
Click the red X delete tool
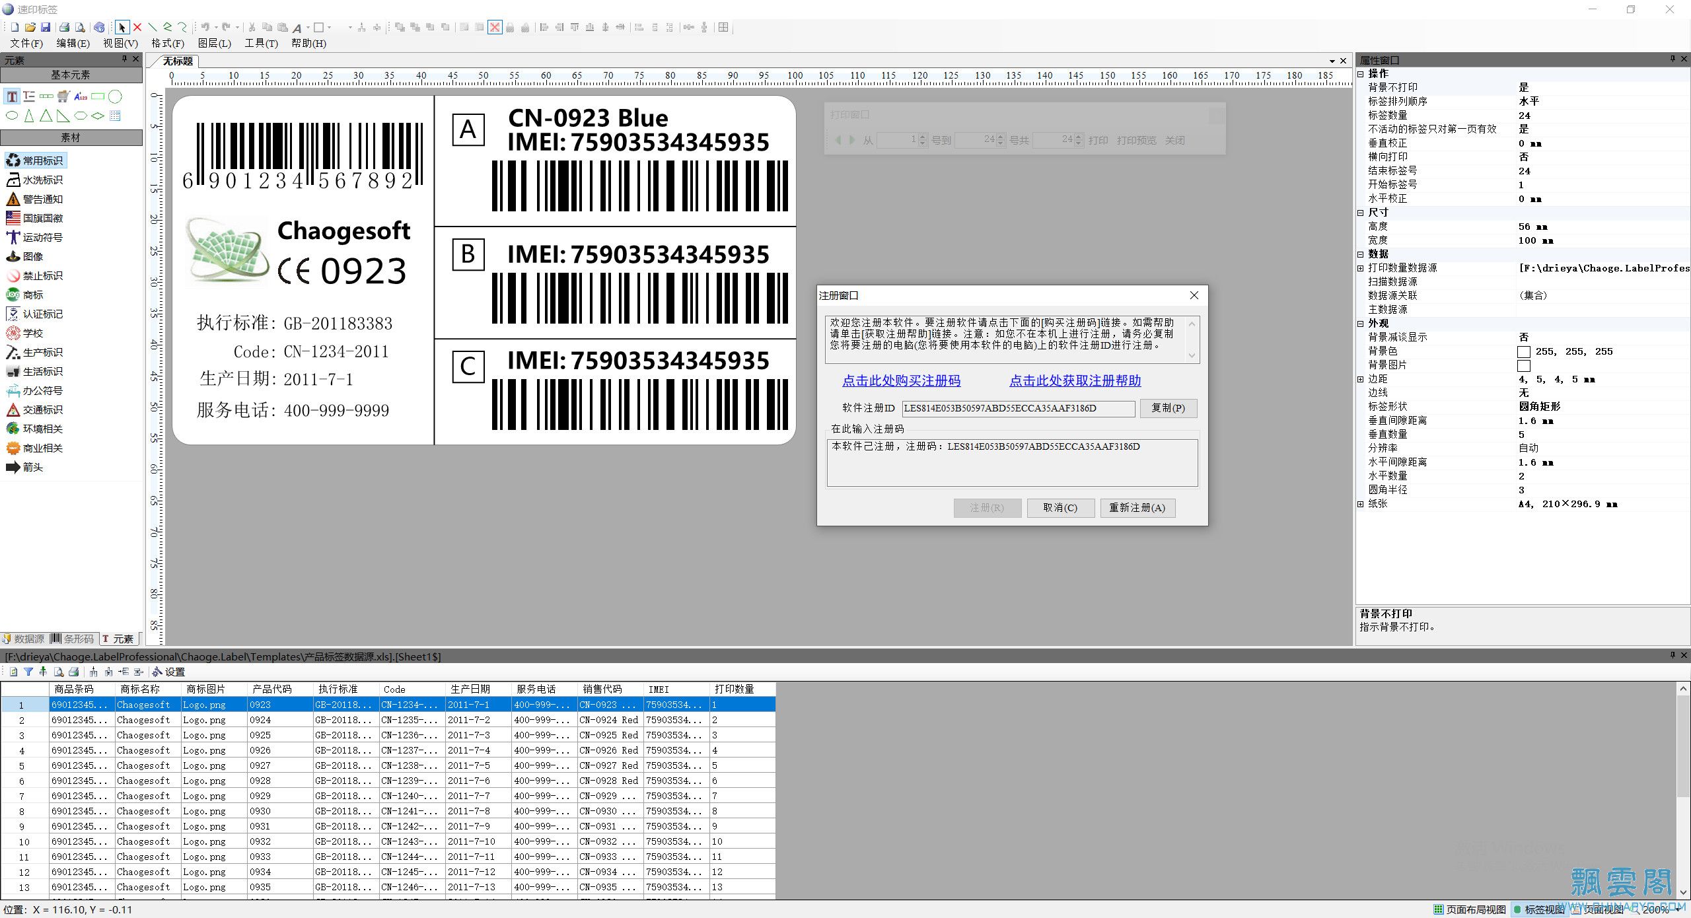tap(137, 27)
